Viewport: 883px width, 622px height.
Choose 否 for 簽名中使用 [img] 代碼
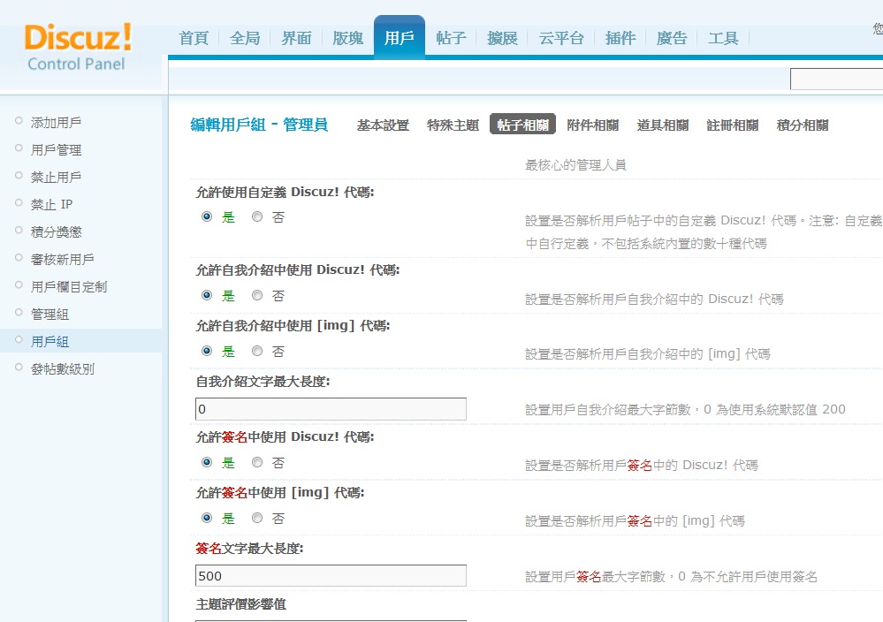pos(257,518)
